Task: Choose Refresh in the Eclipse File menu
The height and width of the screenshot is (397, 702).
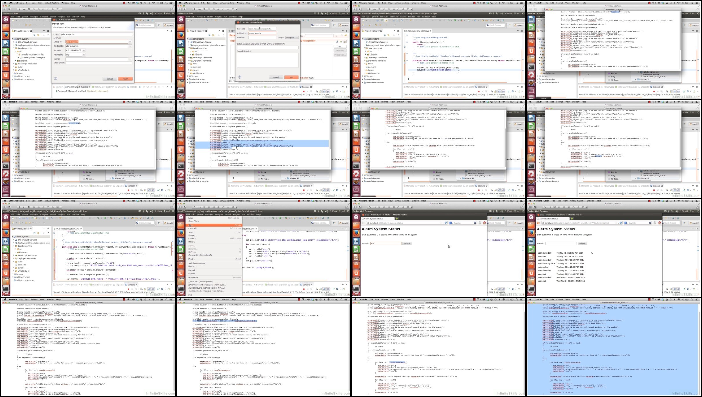Action: (x=213, y=252)
